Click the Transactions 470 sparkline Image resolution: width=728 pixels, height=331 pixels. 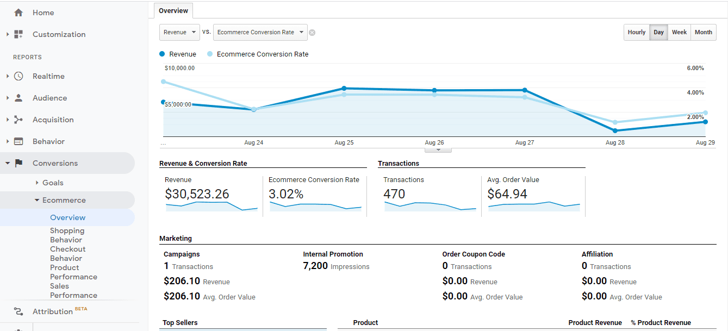coord(430,206)
